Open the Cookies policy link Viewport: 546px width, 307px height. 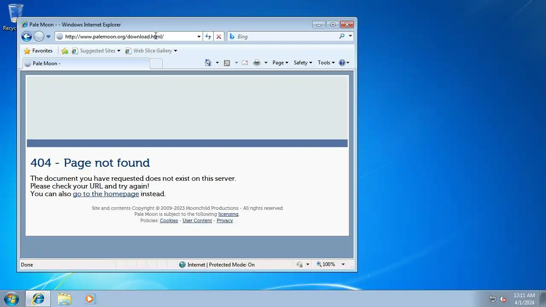pyautogui.click(x=169, y=220)
